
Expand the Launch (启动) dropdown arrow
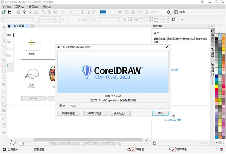coord(189,12)
